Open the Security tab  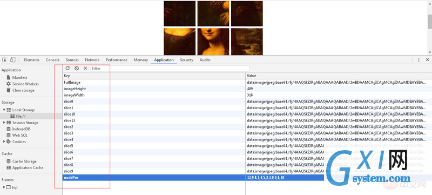pos(186,60)
